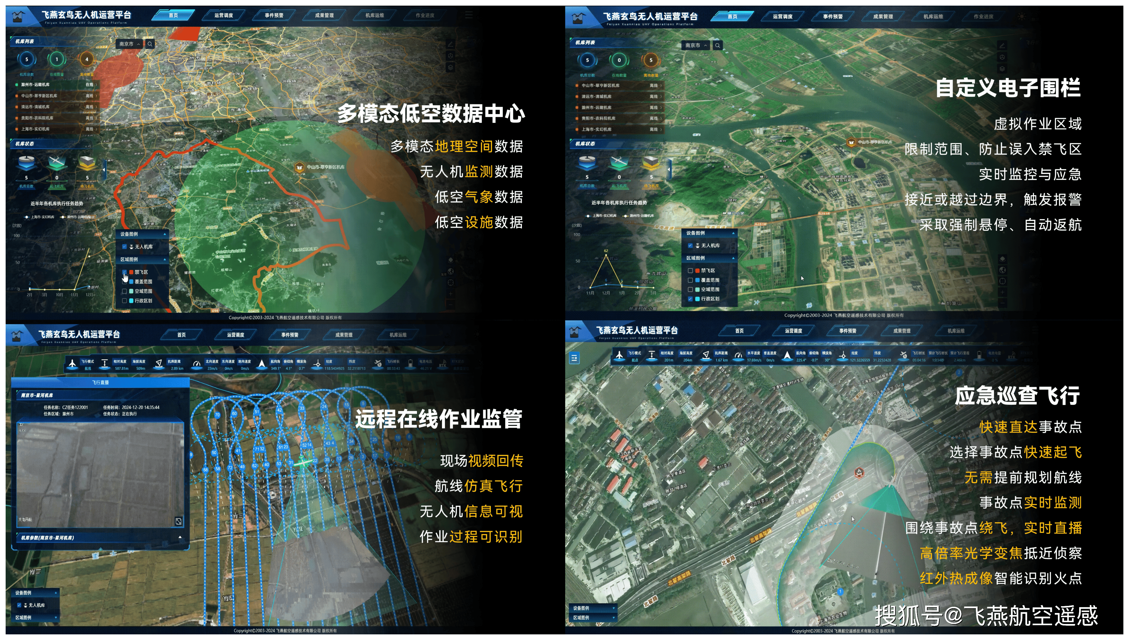Toggle 无人机库 checkbox in 远程在线作业监管 screen
This screenshot has width=1129, height=640.
tap(19, 605)
